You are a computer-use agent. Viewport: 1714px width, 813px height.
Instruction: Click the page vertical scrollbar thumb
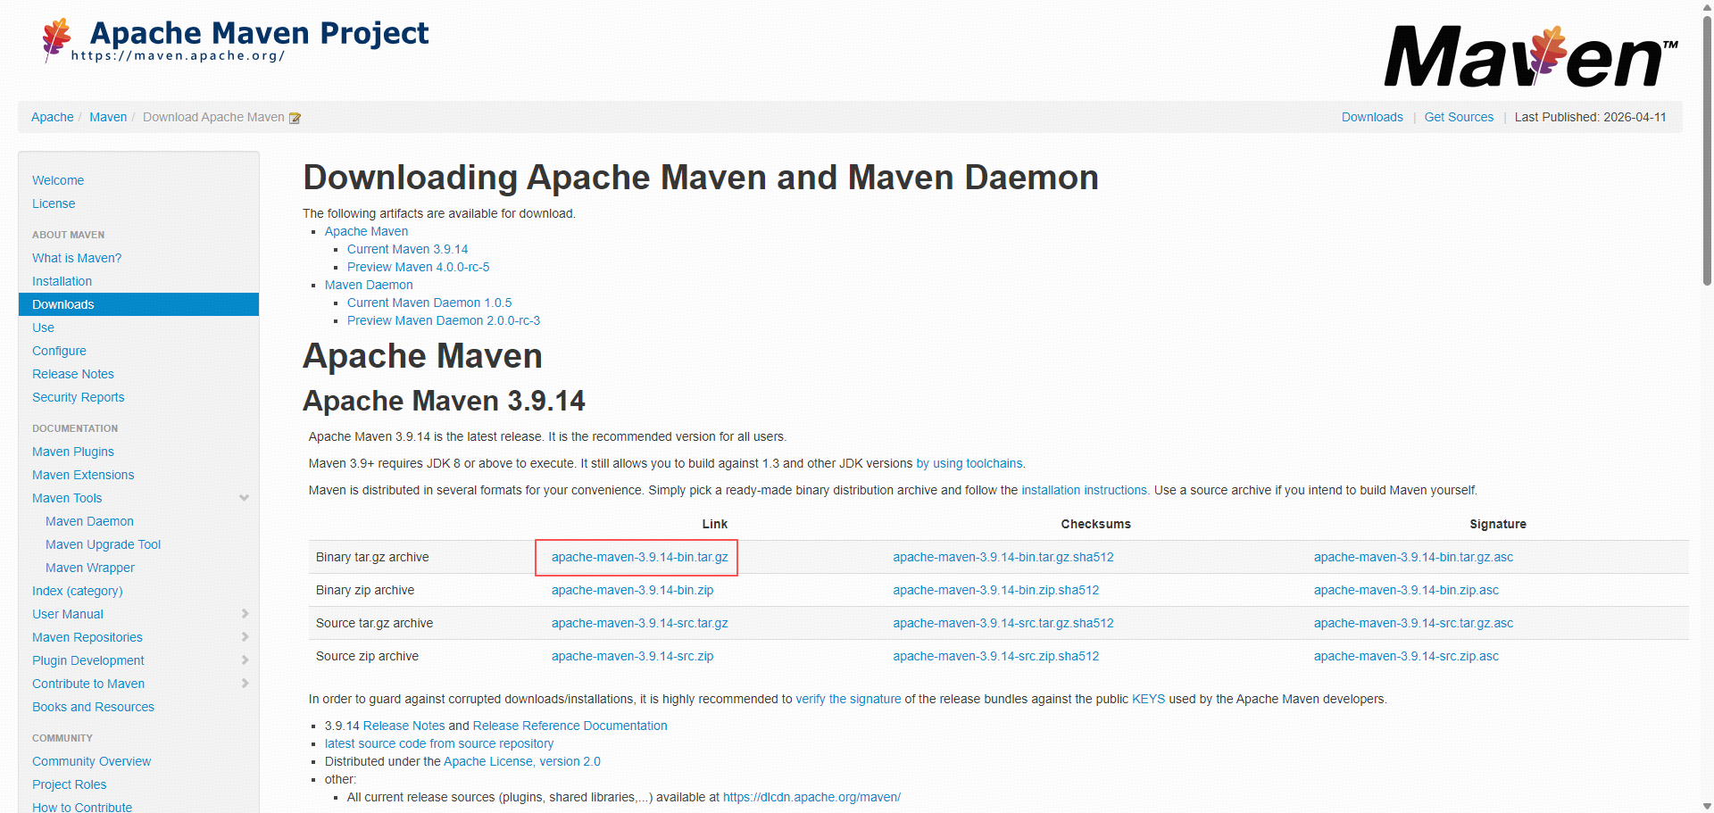1707,152
